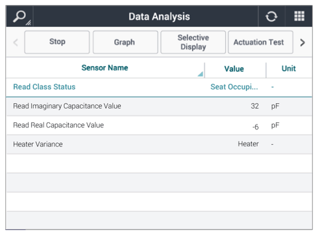Click the sort triangle in Sensor Name header
The height and width of the screenshot is (235, 318).
pos(200,74)
